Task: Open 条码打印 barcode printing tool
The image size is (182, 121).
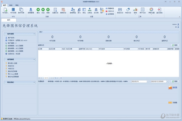Action: coord(120,11)
